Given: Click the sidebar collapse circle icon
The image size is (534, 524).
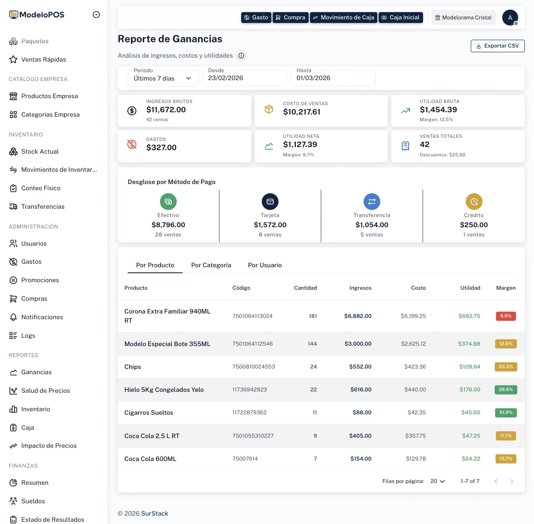Looking at the screenshot, I should pyautogui.click(x=96, y=15).
